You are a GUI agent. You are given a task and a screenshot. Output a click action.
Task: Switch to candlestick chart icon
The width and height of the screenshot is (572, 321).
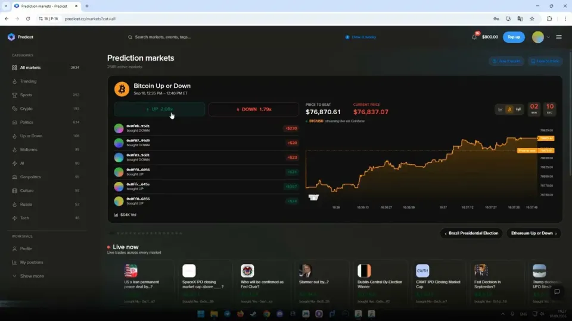coord(518,109)
